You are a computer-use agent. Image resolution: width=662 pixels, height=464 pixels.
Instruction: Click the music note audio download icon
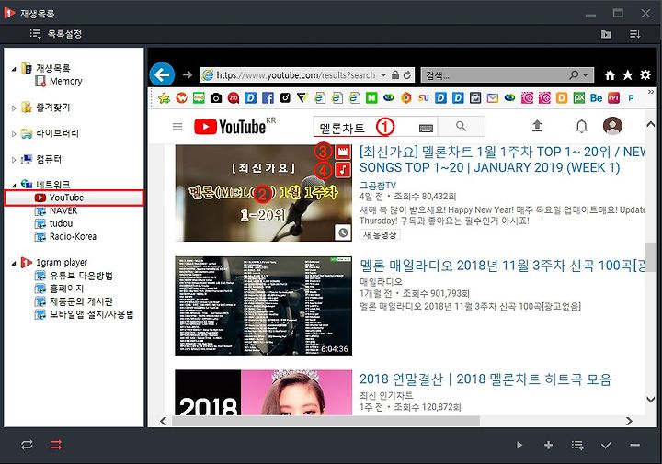pos(343,170)
